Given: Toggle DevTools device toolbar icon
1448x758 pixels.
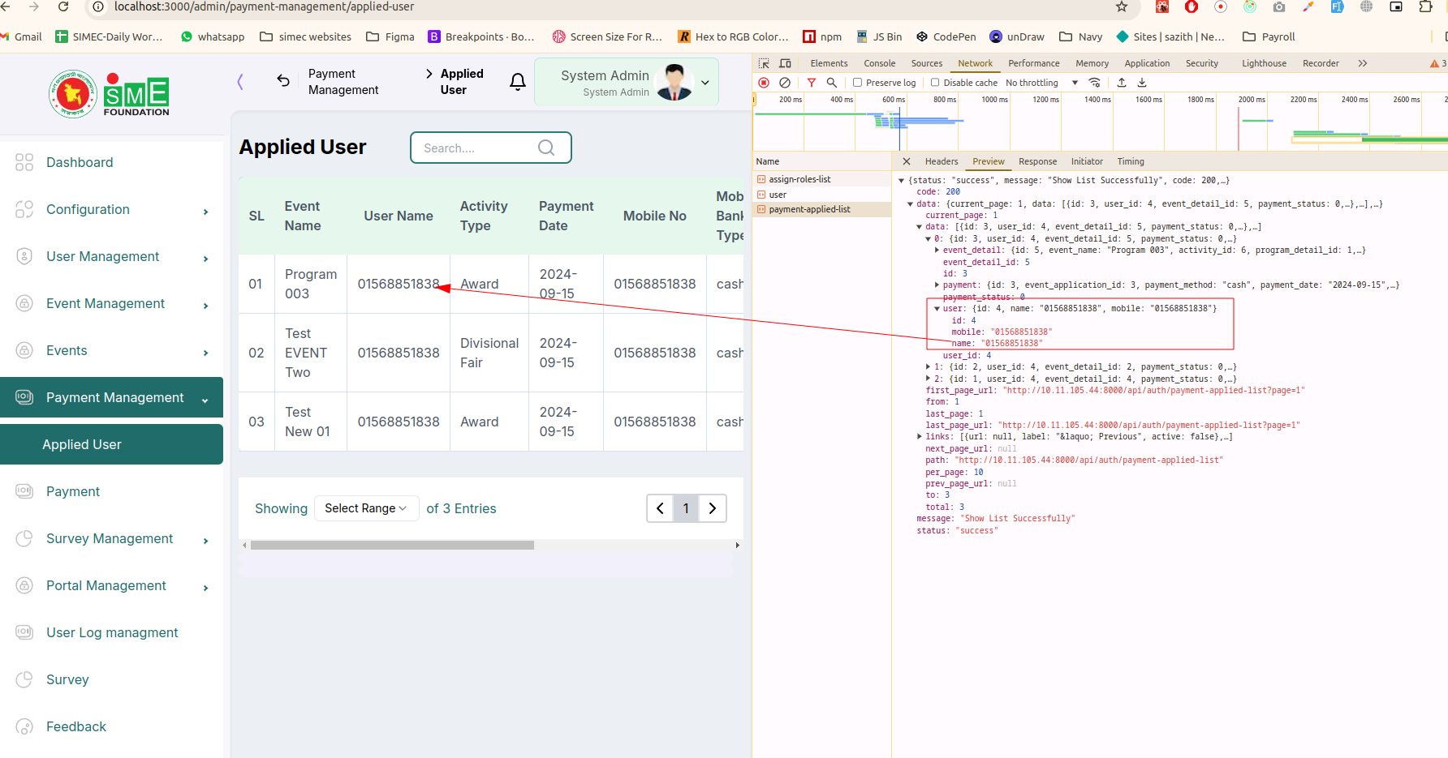Looking at the screenshot, I should [785, 63].
